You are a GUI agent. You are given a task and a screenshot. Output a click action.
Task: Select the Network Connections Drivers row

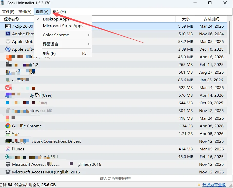tap(113, 141)
